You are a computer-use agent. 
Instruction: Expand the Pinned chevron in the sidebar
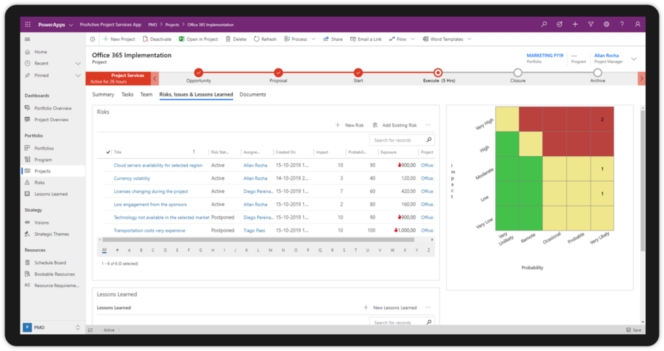[78, 75]
